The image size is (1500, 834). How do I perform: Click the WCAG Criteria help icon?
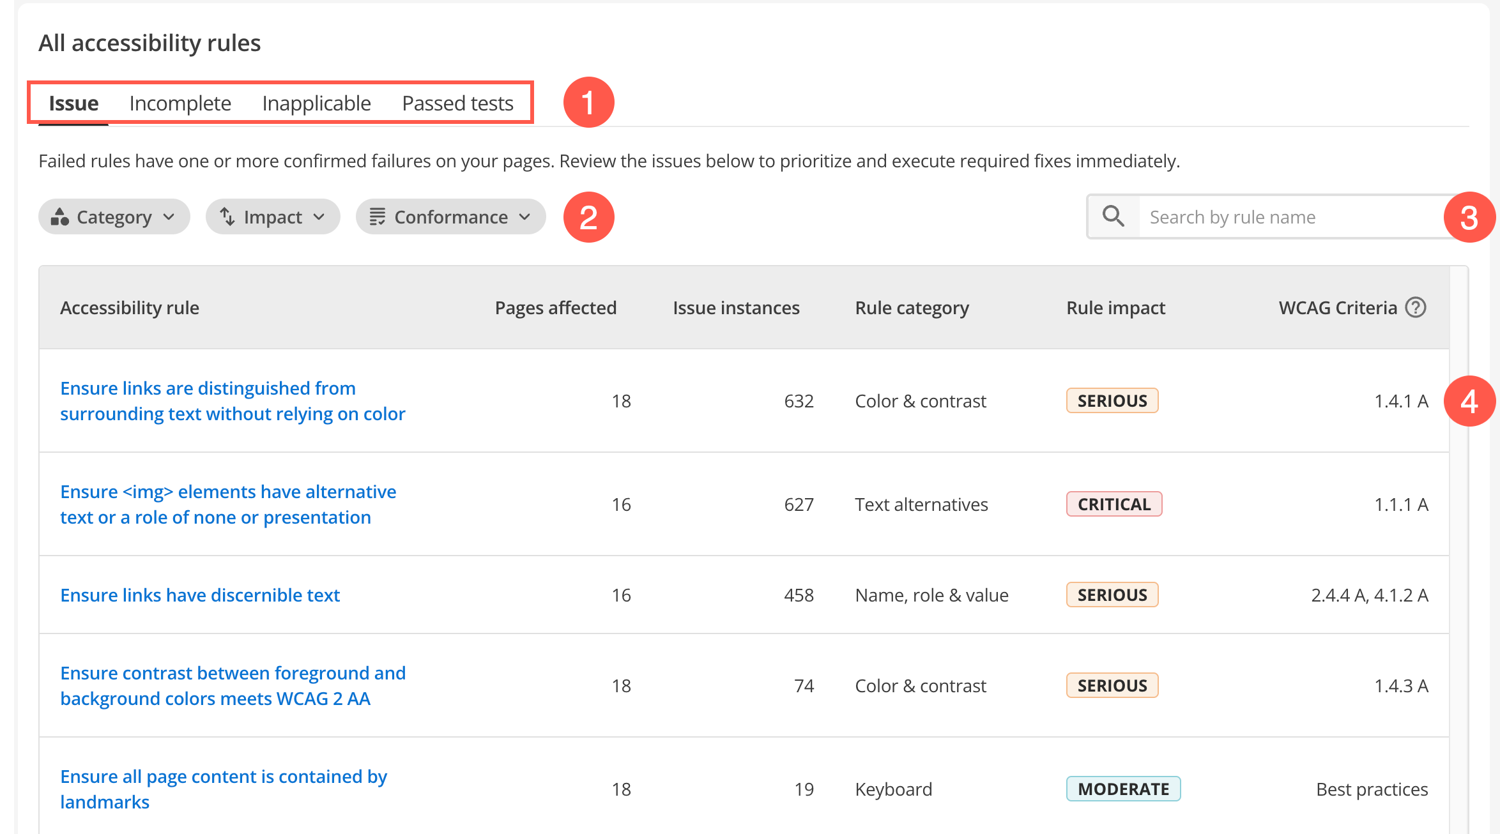tap(1416, 308)
